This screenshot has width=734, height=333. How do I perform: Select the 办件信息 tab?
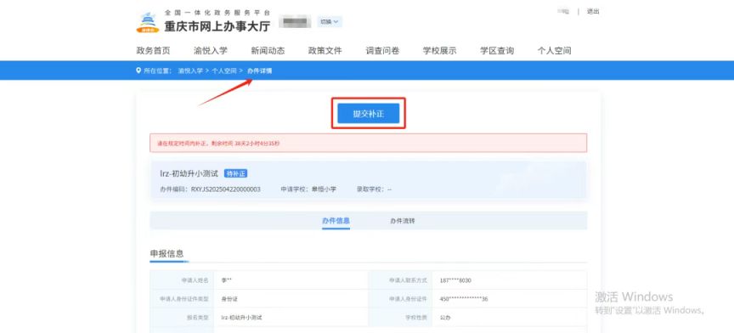pos(336,221)
